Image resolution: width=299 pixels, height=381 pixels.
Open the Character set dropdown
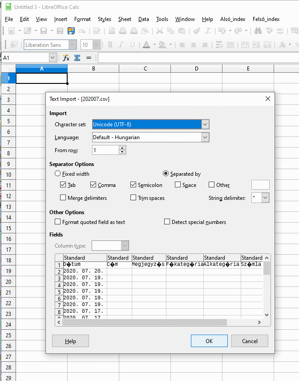coord(205,124)
